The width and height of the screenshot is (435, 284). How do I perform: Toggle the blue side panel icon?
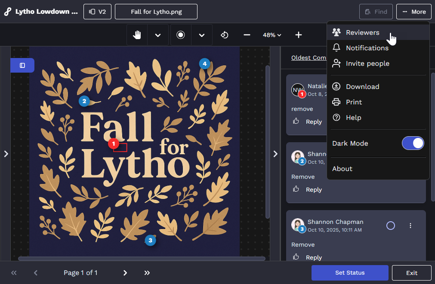pos(22,65)
